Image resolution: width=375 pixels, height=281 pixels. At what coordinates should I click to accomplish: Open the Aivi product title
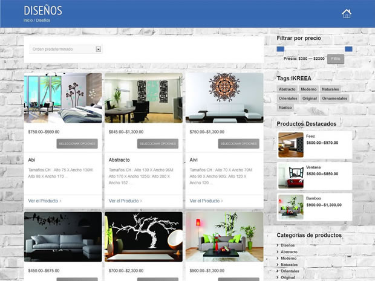pos(194,160)
